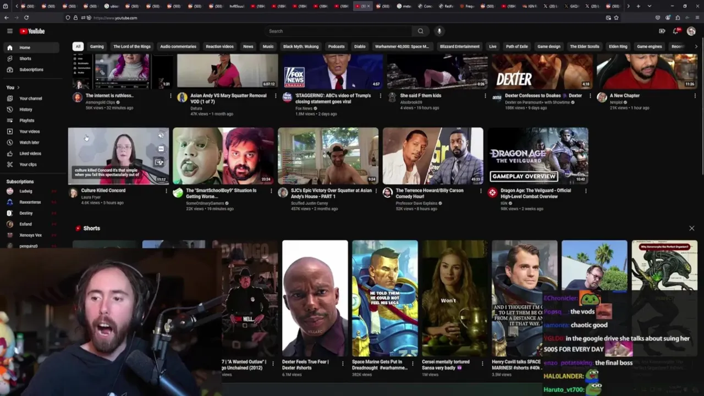The height and width of the screenshot is (396, 704).
Task: Go to Home in sidebar
Action: coord(31,48)
